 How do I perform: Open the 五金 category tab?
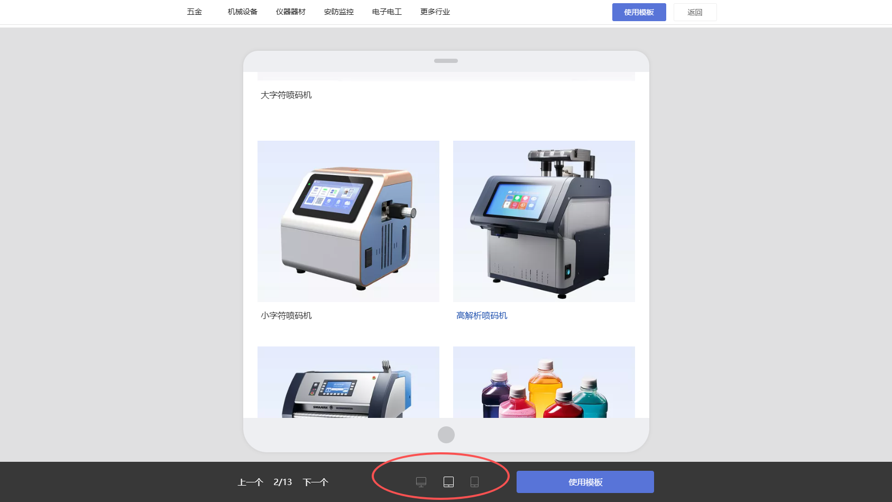pyautogui.click(x=195, y=12)
